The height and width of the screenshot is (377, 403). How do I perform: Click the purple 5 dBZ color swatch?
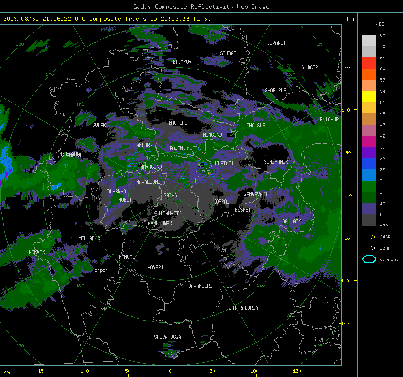point(369,209)
